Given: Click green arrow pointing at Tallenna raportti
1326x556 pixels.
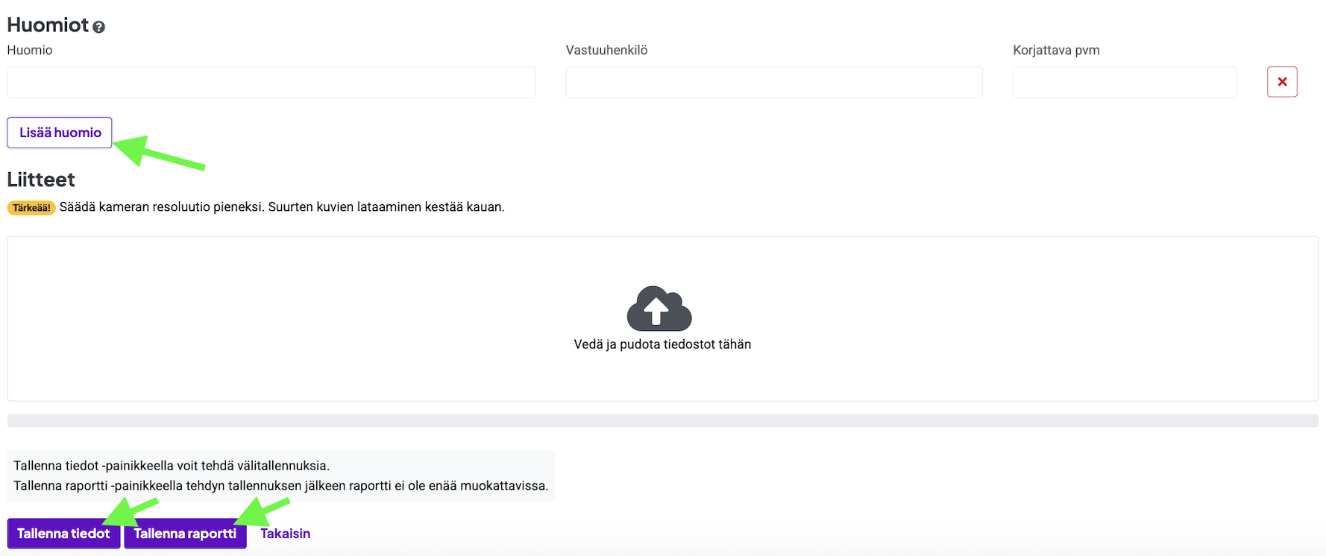Looking at the screenshot, I should click(x=263, y=511).
